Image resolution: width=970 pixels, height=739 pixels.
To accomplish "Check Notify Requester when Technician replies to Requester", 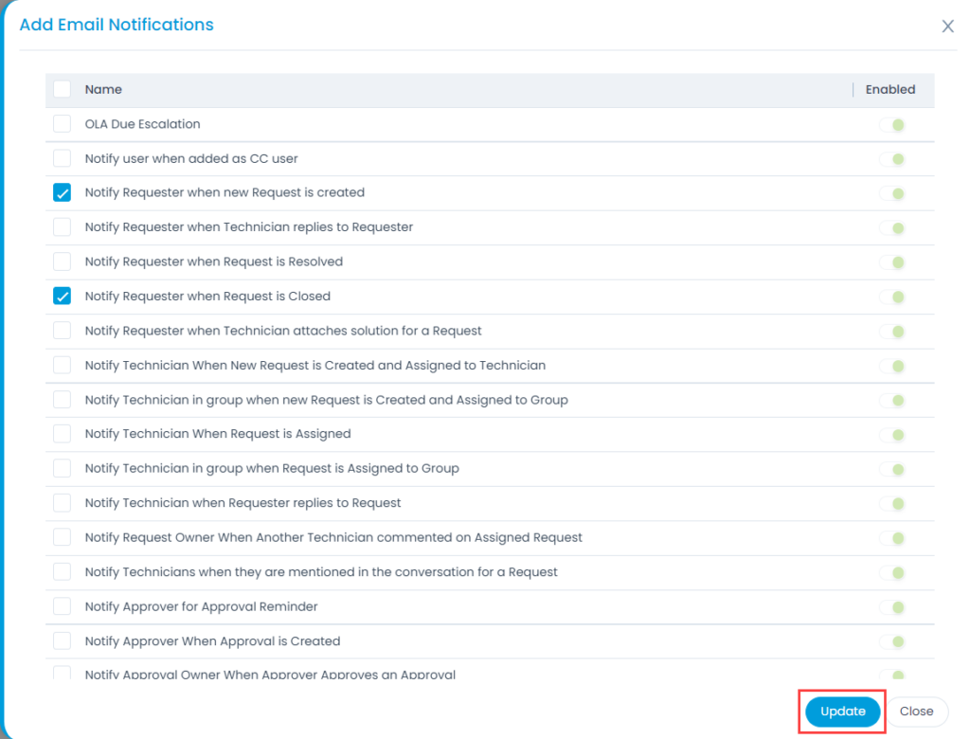I will pos(62,227).
